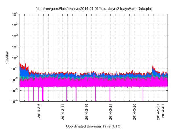
Task: Click the cGy/day y-axis label
Action: point(9,58)
